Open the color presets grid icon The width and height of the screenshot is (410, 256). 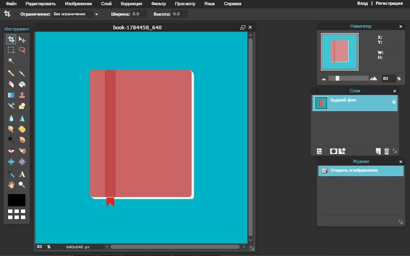click(16, 214)
